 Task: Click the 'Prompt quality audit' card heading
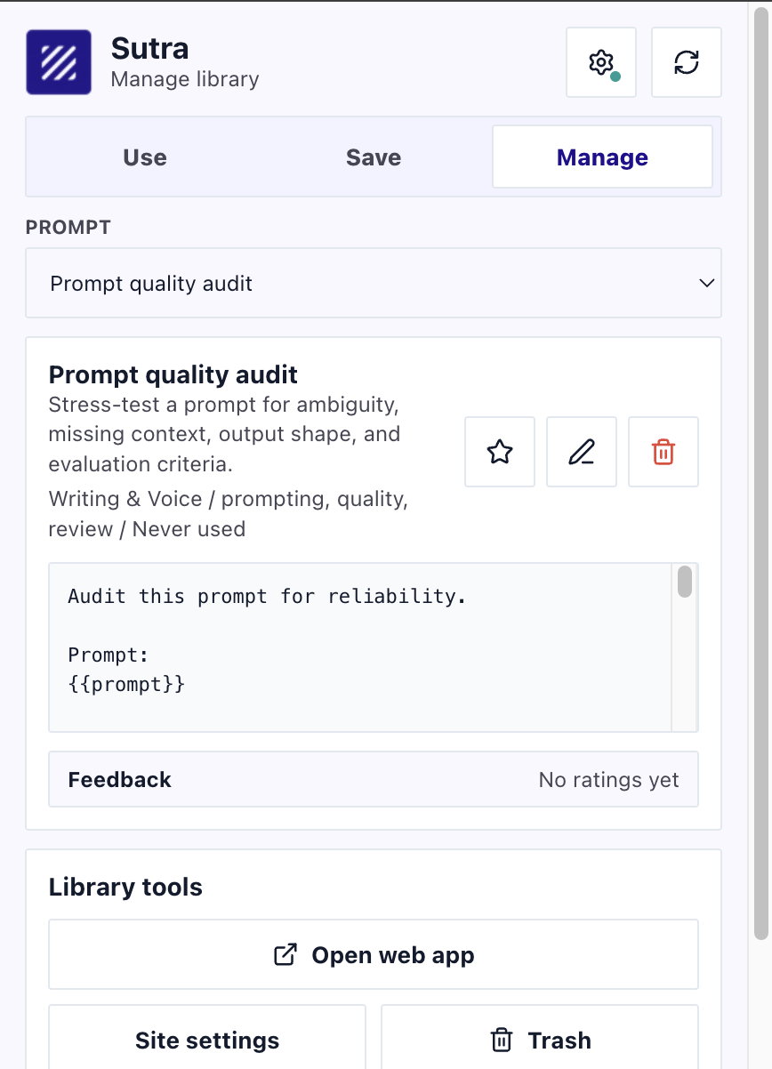point(173,374)
